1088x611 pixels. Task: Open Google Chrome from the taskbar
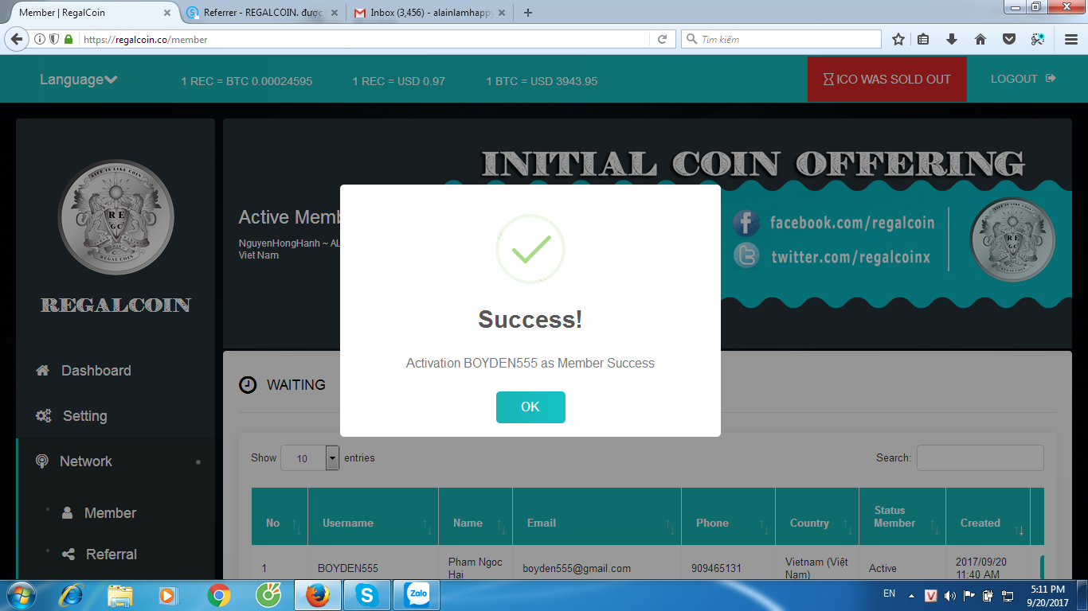click(218, 595)
